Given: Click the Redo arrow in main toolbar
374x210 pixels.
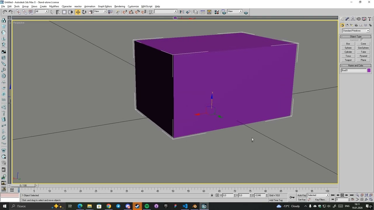Looking at the screenshot, I should (11, 12).
